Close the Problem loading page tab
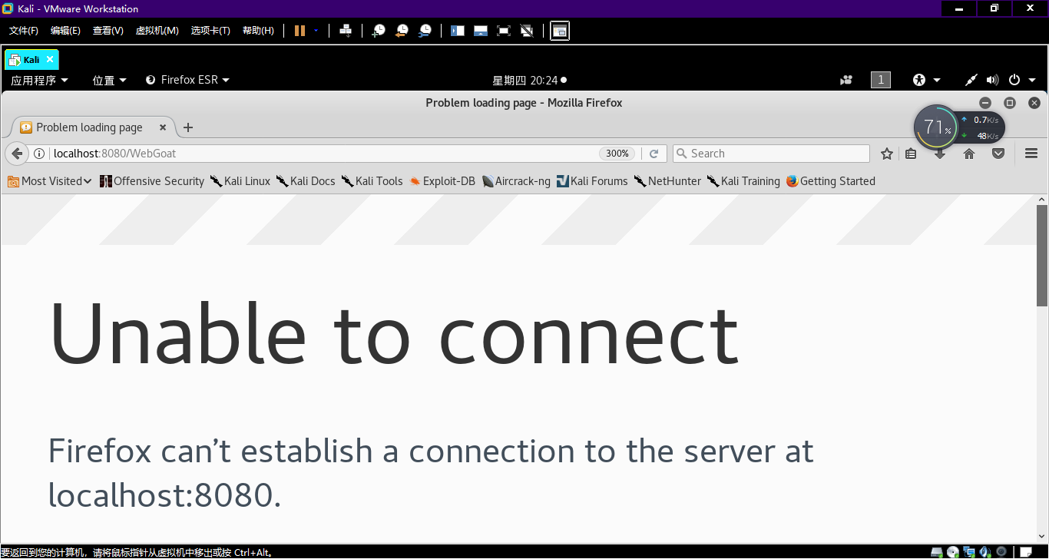The width and height of the screenshot is (1049, 559). click(163, 127)
